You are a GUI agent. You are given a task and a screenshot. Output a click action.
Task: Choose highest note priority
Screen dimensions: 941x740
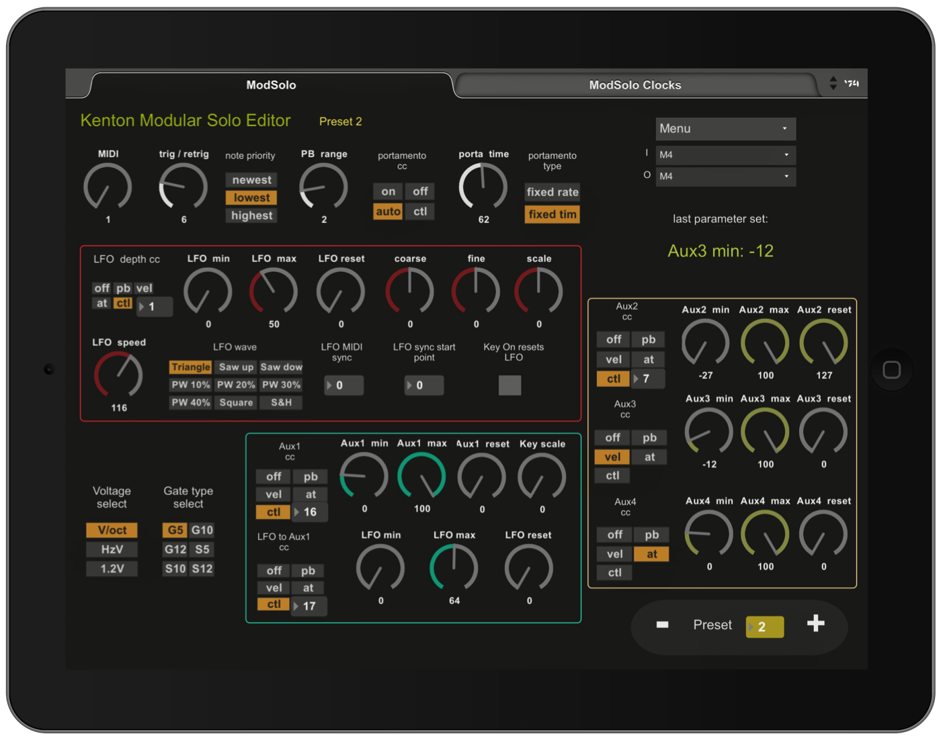[x=251, y=216]
